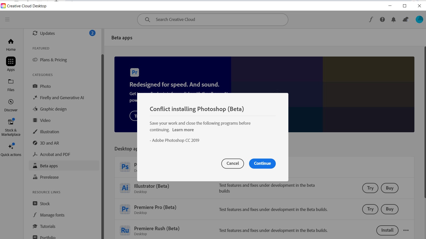Check cloud sync status icon
Image resolution: width=426 pixels, height=239 pixels.
tap(406, 19)
